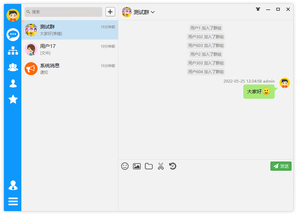This screenshot has height=215, width=297.
Task: Show the groups list icon
Action: [x=13, y=67]
